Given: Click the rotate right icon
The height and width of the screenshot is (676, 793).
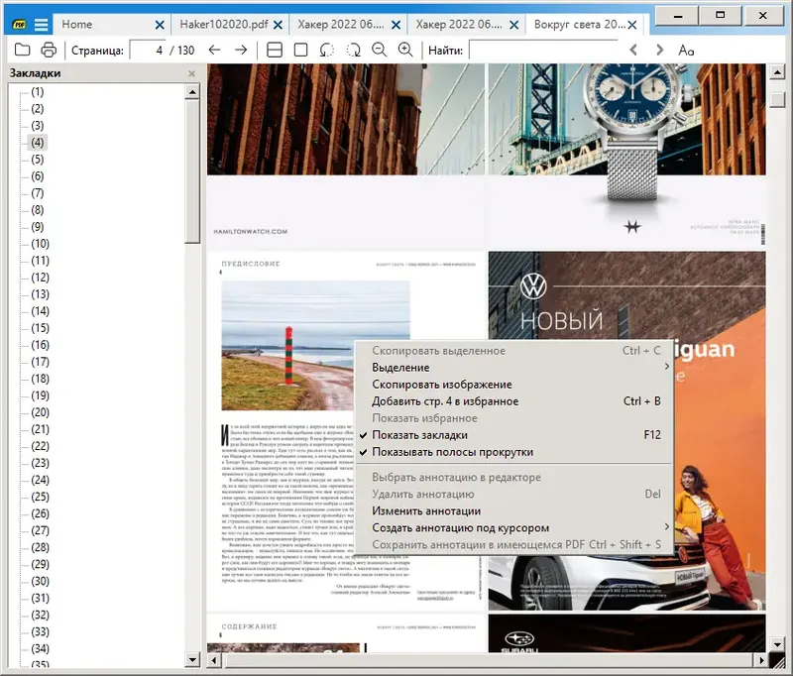Looking at the screenshot, I should pyautogui.click(x=353, y=50).
